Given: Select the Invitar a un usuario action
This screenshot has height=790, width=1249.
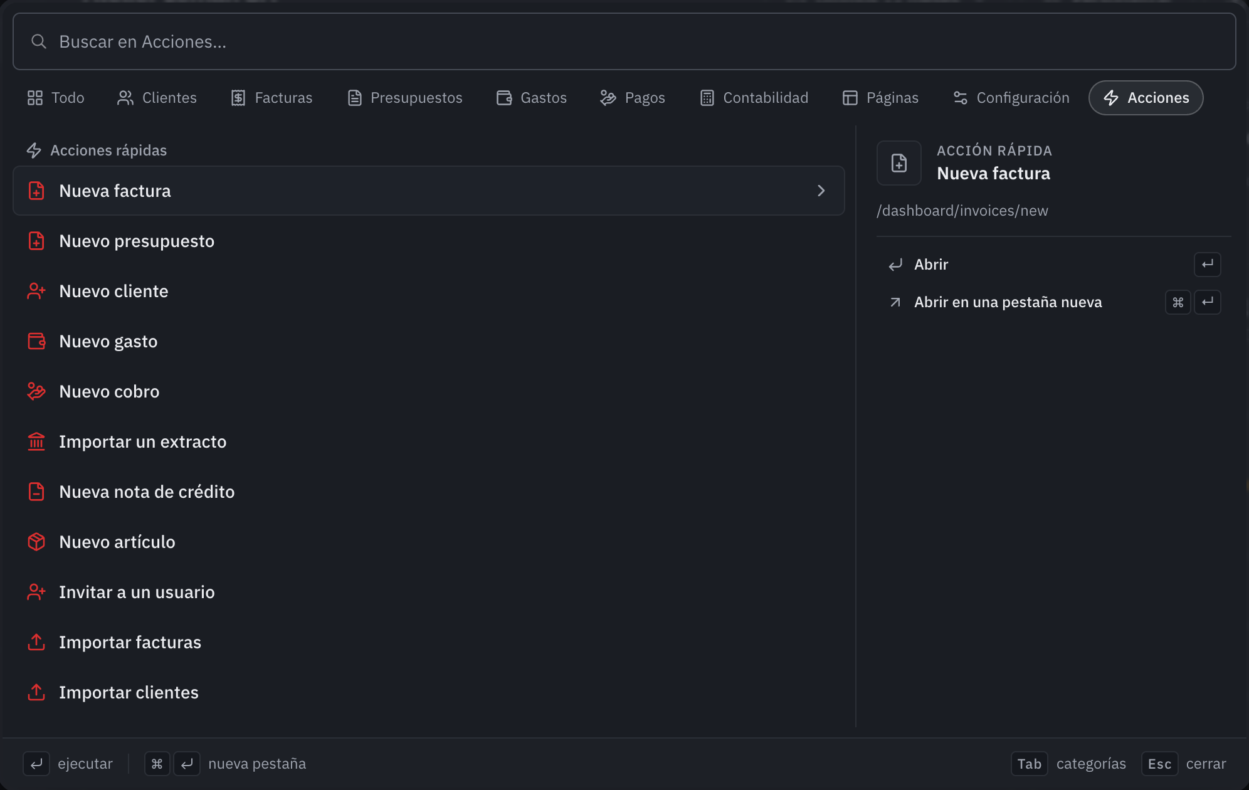Looking at the screenshot, I should [429, 592].
